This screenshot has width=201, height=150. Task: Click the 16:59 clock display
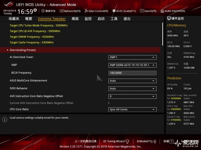click(x=25, y=12)
